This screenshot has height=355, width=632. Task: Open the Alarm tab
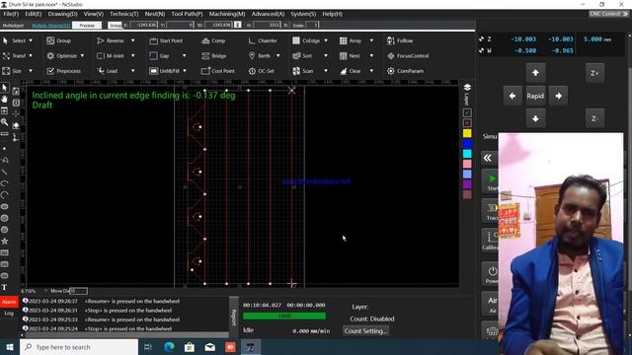pyautogui.click(x=9, y=302)
